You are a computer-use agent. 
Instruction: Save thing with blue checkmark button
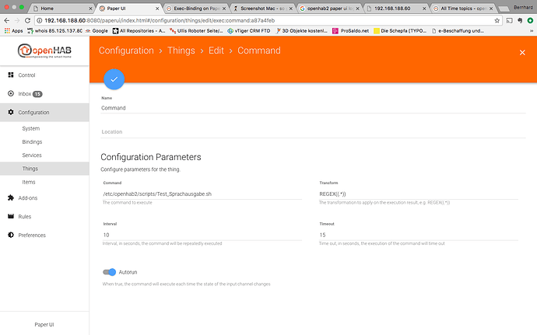point(114,79)
